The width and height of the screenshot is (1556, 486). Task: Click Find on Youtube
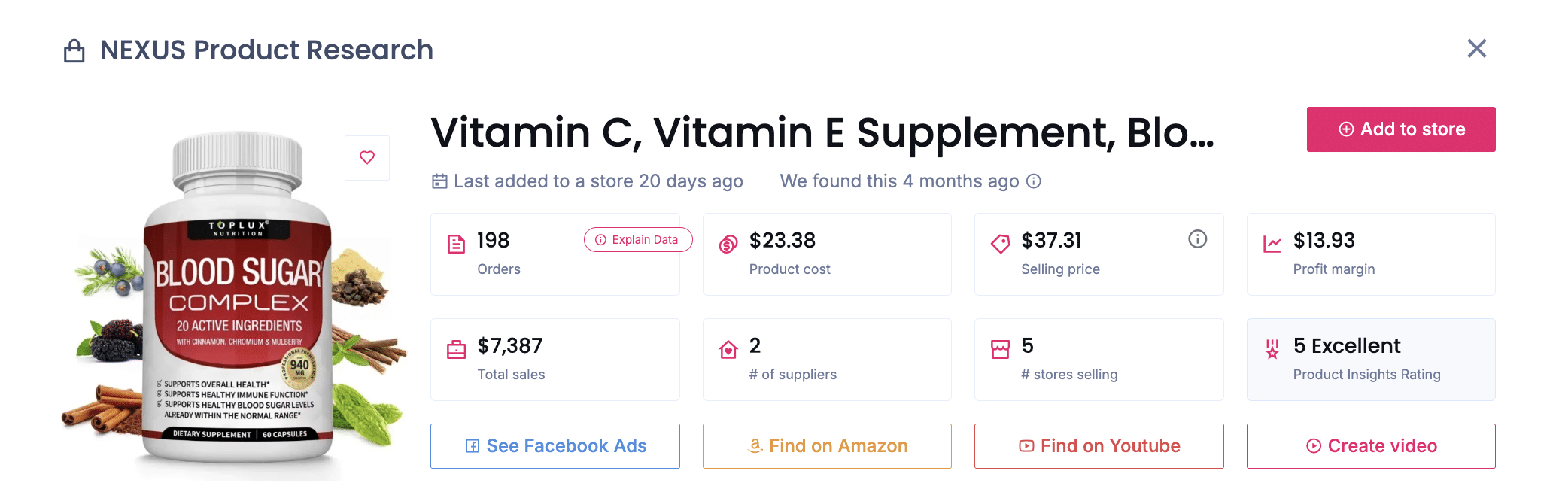[1099, 445]
